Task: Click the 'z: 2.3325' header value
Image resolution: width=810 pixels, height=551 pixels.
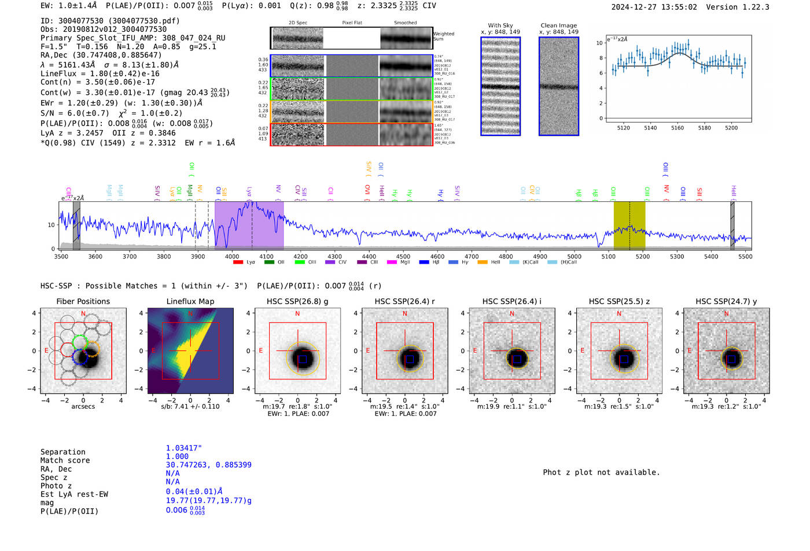Action: click(387, 5)
